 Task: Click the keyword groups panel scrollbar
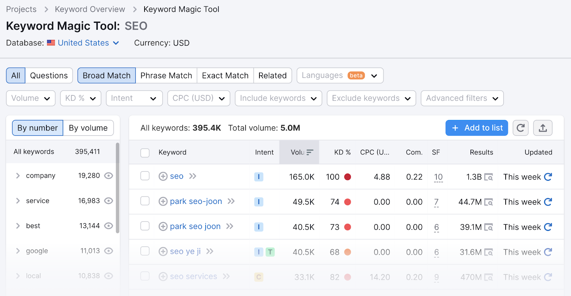coord(117,188)
